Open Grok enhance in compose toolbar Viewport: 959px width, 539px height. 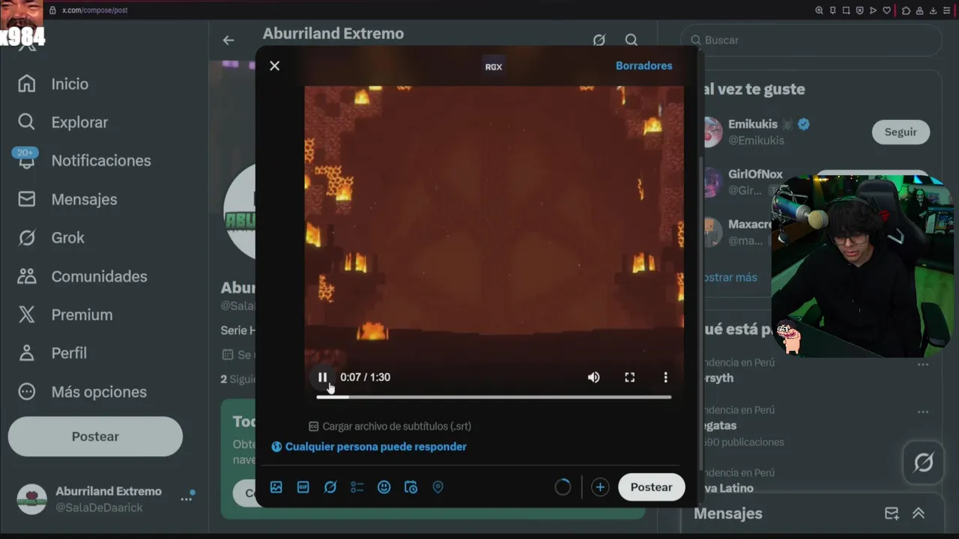pyautogui.click(x=330, y=487)
